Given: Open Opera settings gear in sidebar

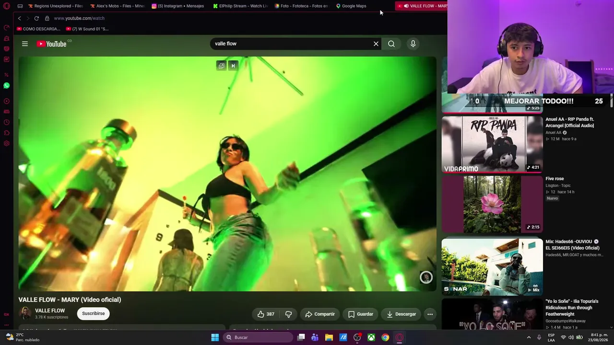Looking at the screenshot, I should pos(6,143).
